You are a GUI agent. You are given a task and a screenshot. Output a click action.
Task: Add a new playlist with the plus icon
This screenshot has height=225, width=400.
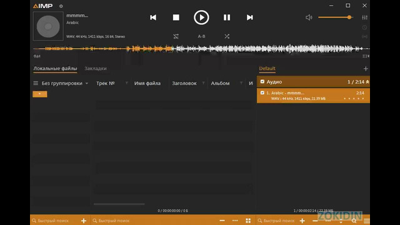tap(366, 68)
